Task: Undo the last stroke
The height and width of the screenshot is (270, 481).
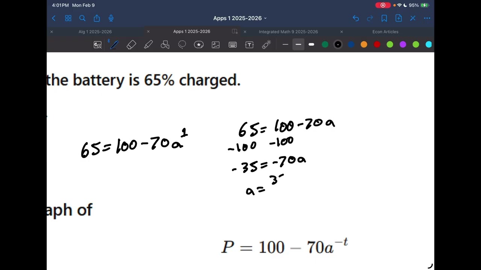Action: coord(356,18)
